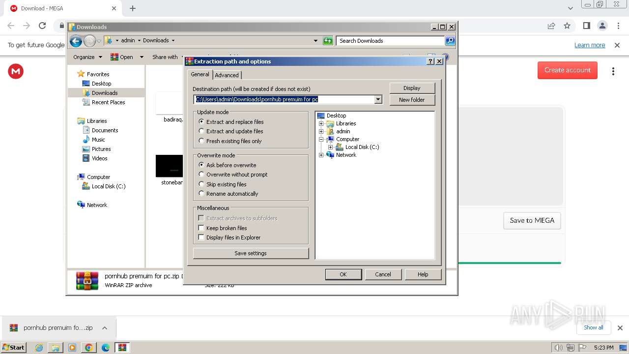Click the volume icon in system tray
The width and height of the screenshot is (629, 354).
coord(558,348)
